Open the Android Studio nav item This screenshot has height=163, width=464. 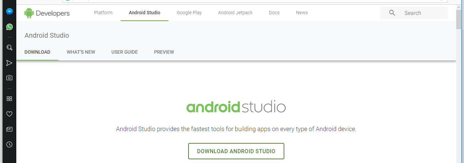(x=144, y=13)
